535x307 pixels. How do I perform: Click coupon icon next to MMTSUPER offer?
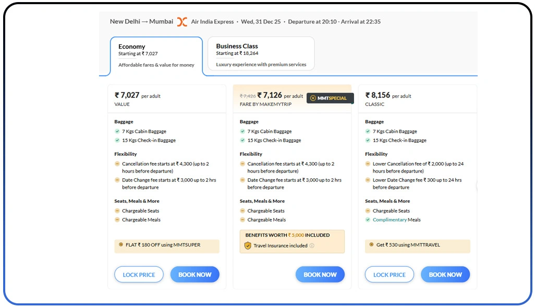click(121, 244)
